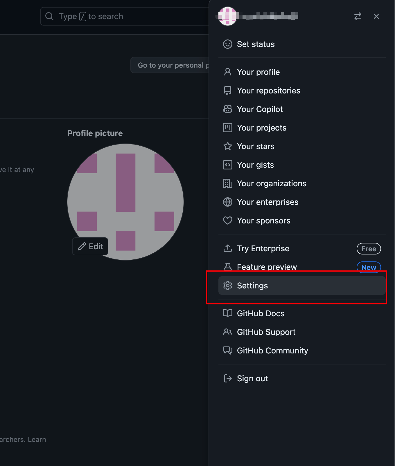Sign out of the account
Viewport: 395px width, 466px height.
[252, 378]
